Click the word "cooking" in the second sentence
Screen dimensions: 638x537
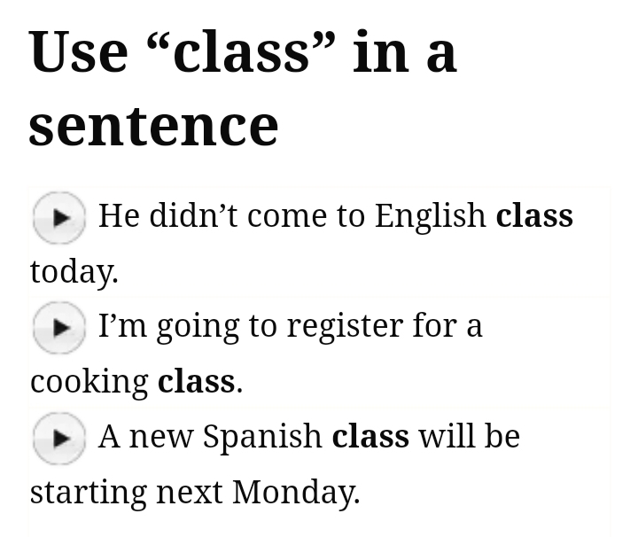click(89, 381)
